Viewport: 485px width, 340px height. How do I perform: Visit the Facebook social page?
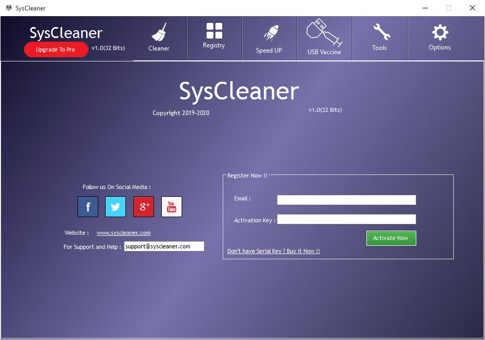click(x=88, y=207)
